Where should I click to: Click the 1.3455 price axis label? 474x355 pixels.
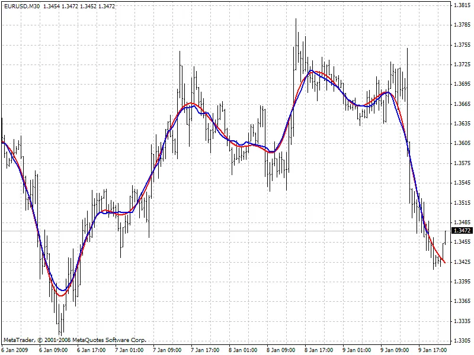point(462,242)
